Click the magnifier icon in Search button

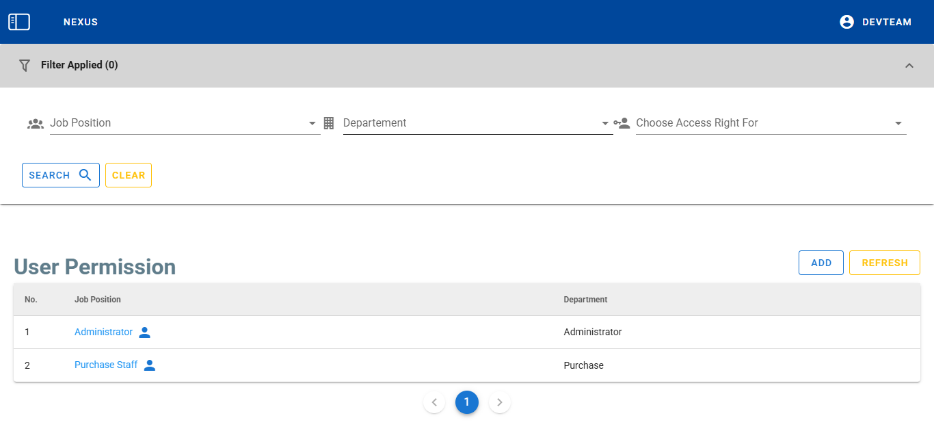[85, 175]
